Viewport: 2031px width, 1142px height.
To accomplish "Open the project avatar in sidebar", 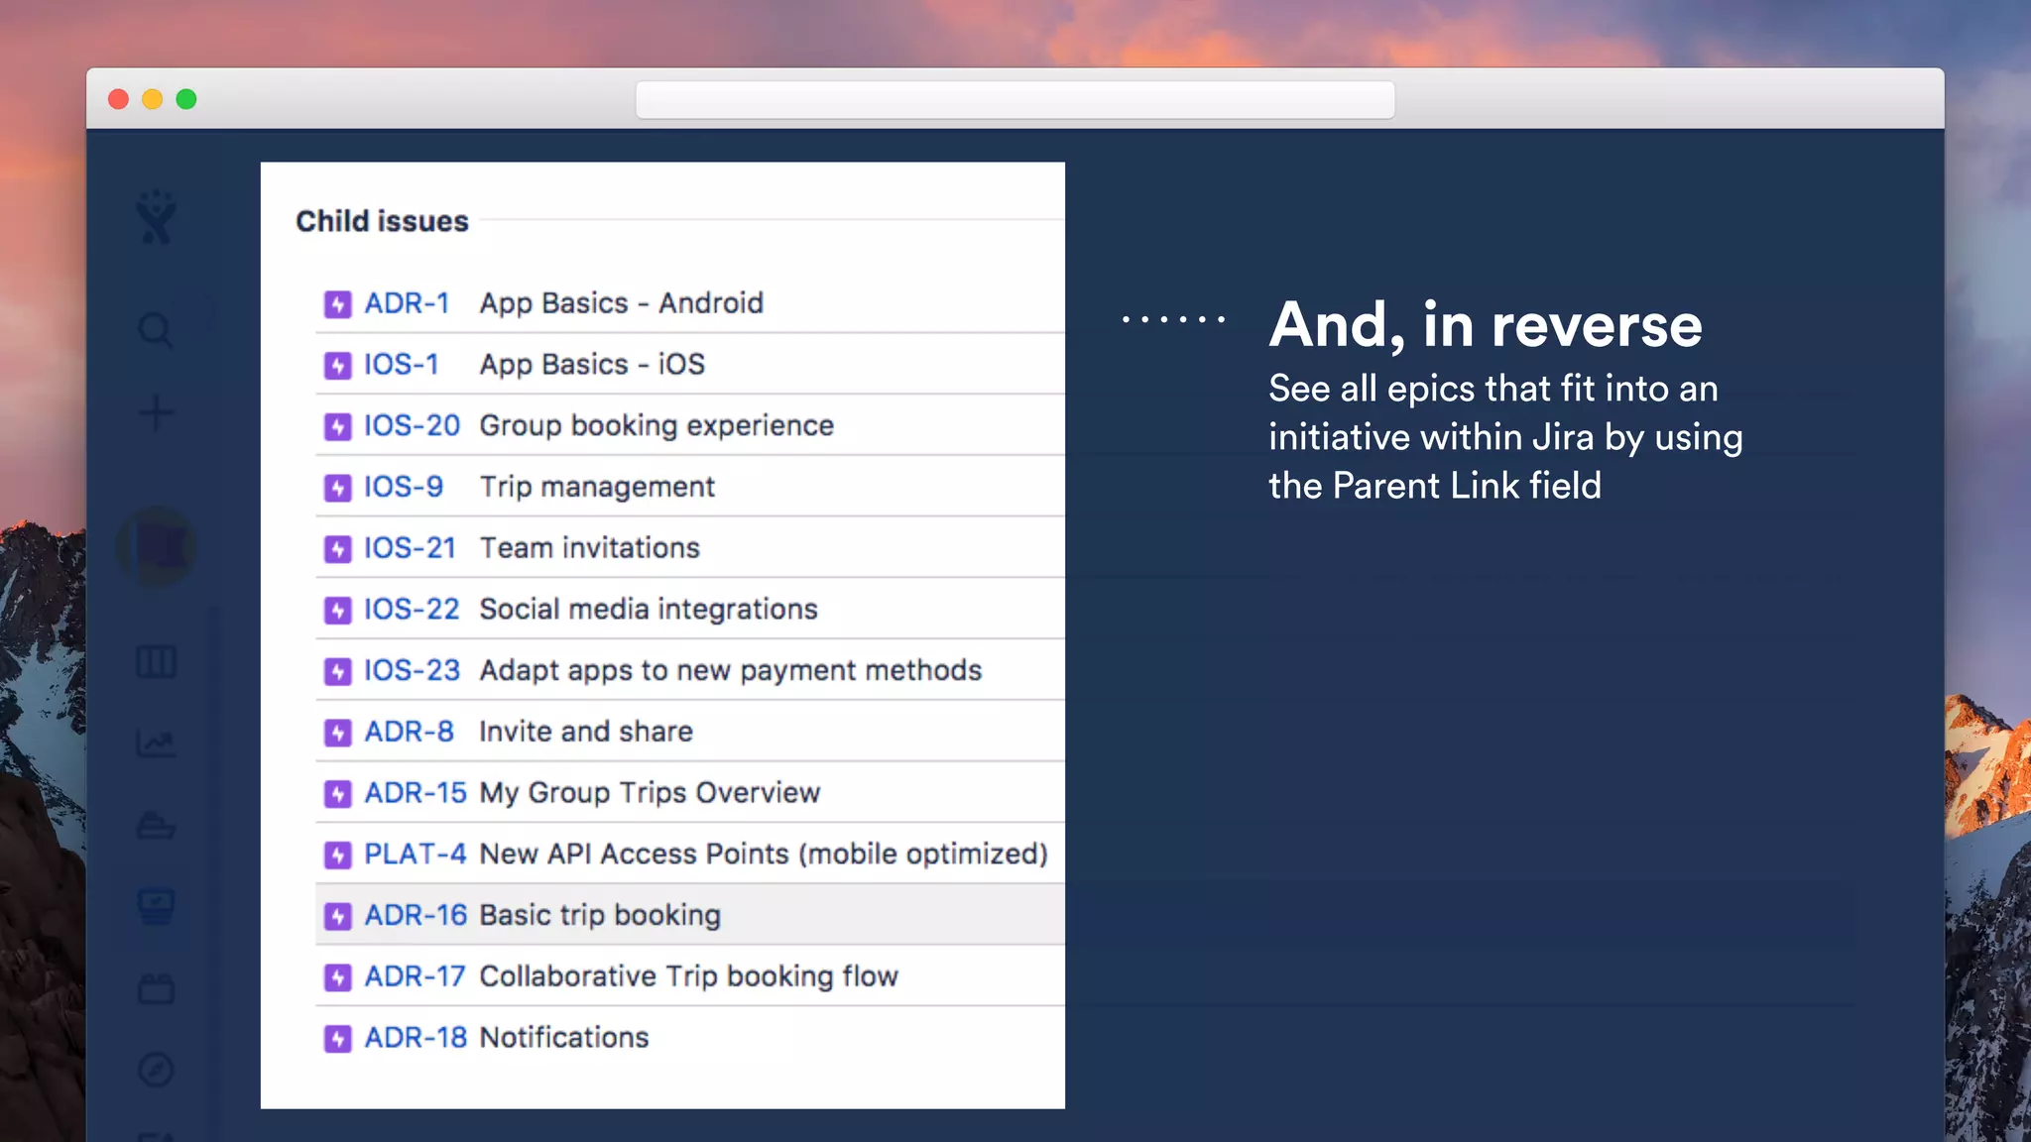I will coord(157,545).
